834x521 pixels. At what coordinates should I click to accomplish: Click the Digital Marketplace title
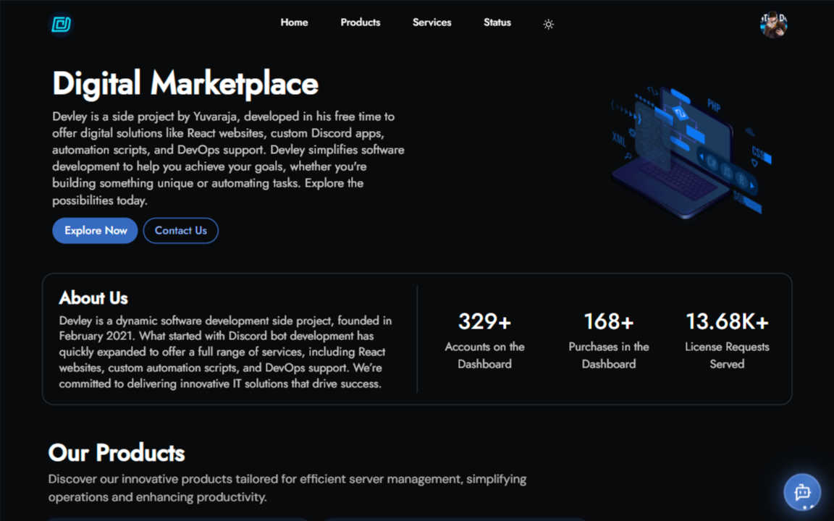click(x=185, y=84)
